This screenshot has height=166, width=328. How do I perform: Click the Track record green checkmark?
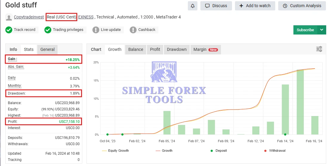pyautogui.click(x=9, y=30)
